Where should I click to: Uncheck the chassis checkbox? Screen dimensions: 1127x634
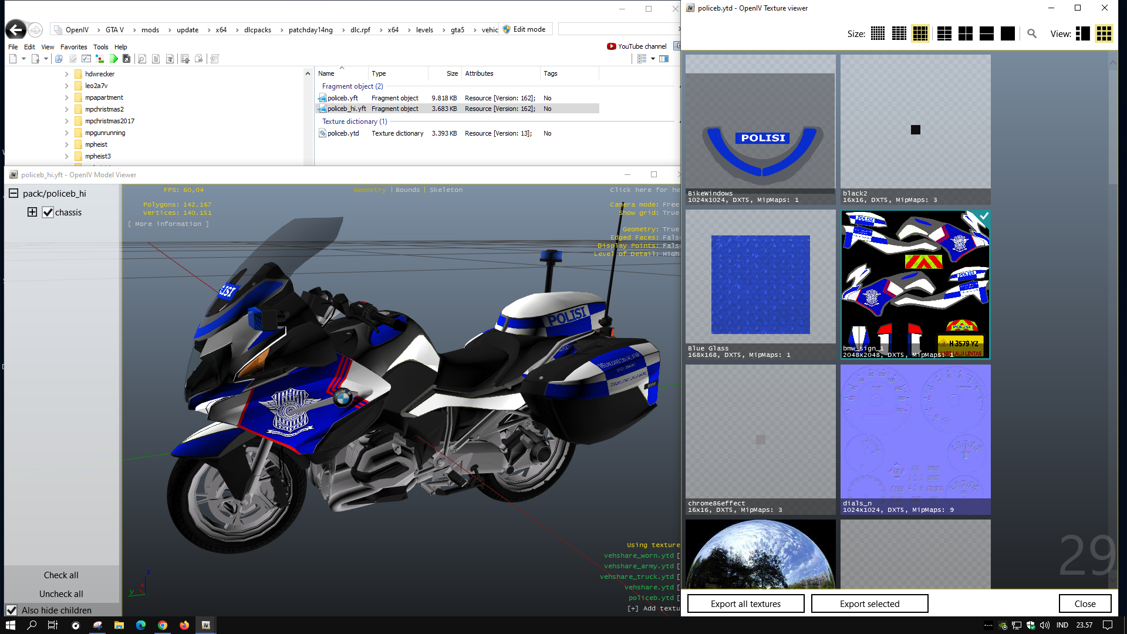(48, 213)
